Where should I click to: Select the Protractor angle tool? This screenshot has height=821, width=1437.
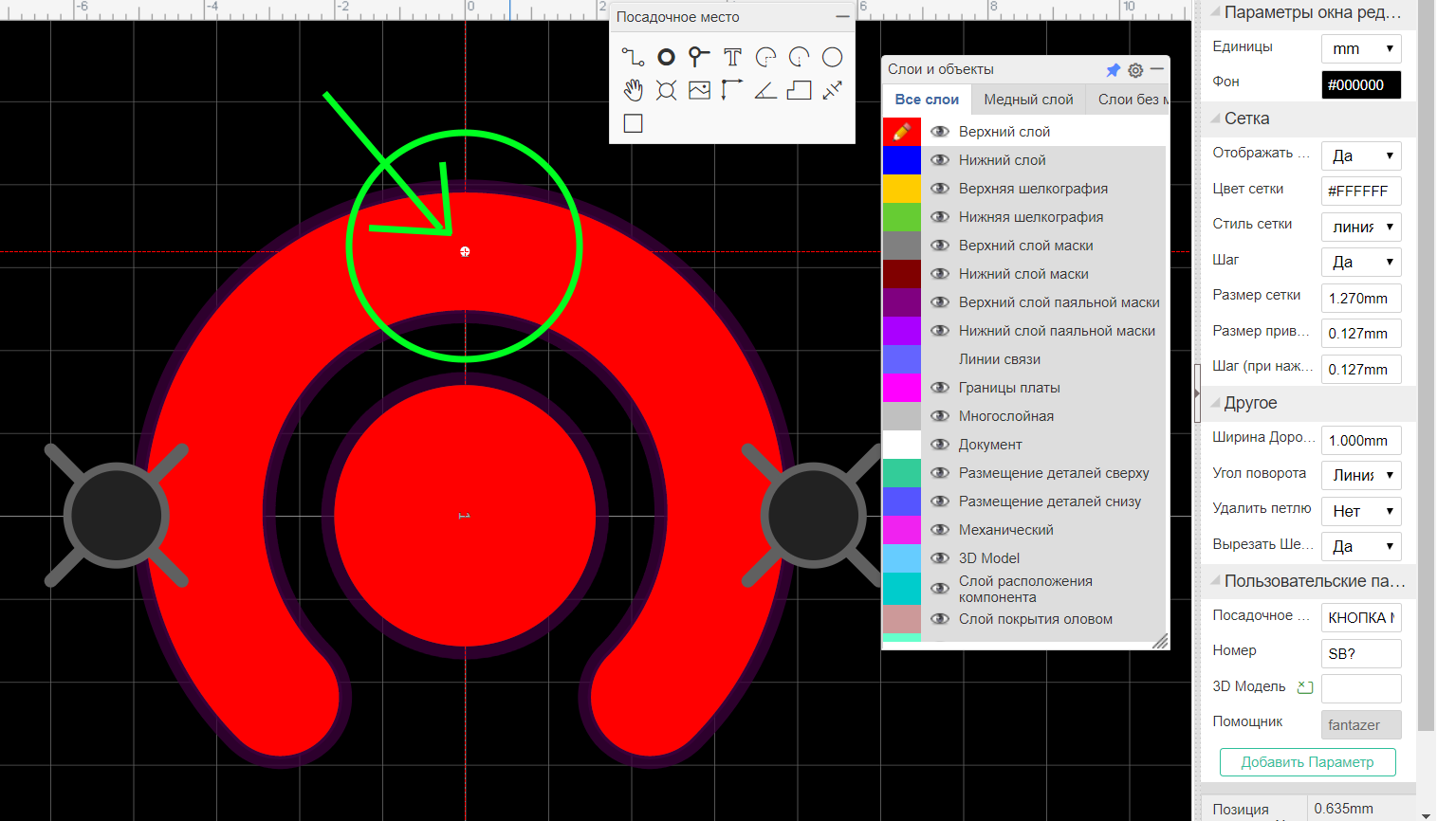pyautogui.click(x=765, y=90)
